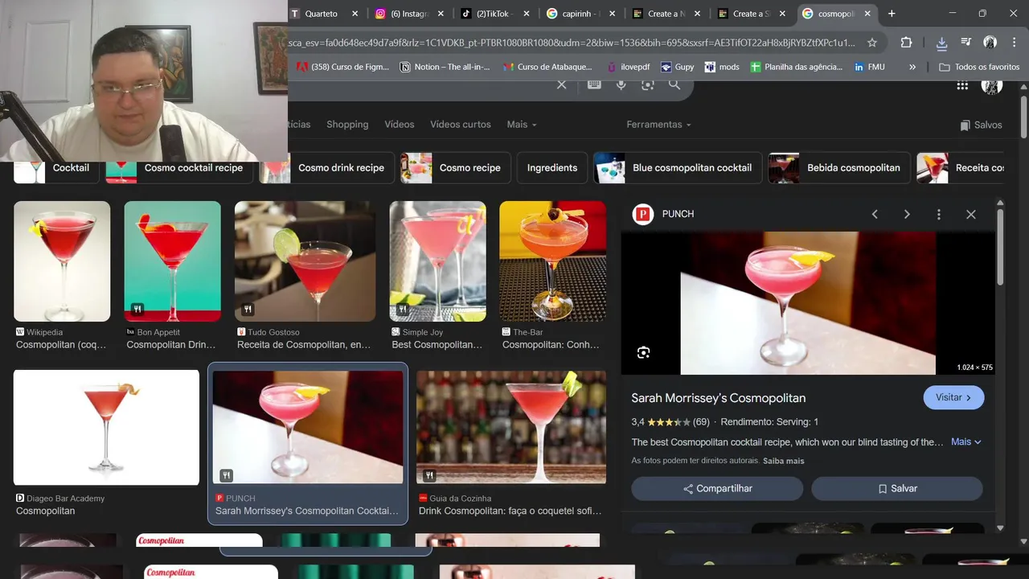Open more options in the PUNCH preview panel
The image size is (1029, 579).
pyautogui.click(x=938, y=214)
